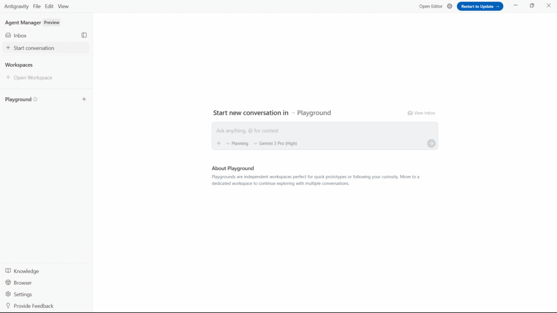557x313 pixels.
Task: Open Settings in the lower sidebar
Action: point(22,295)
